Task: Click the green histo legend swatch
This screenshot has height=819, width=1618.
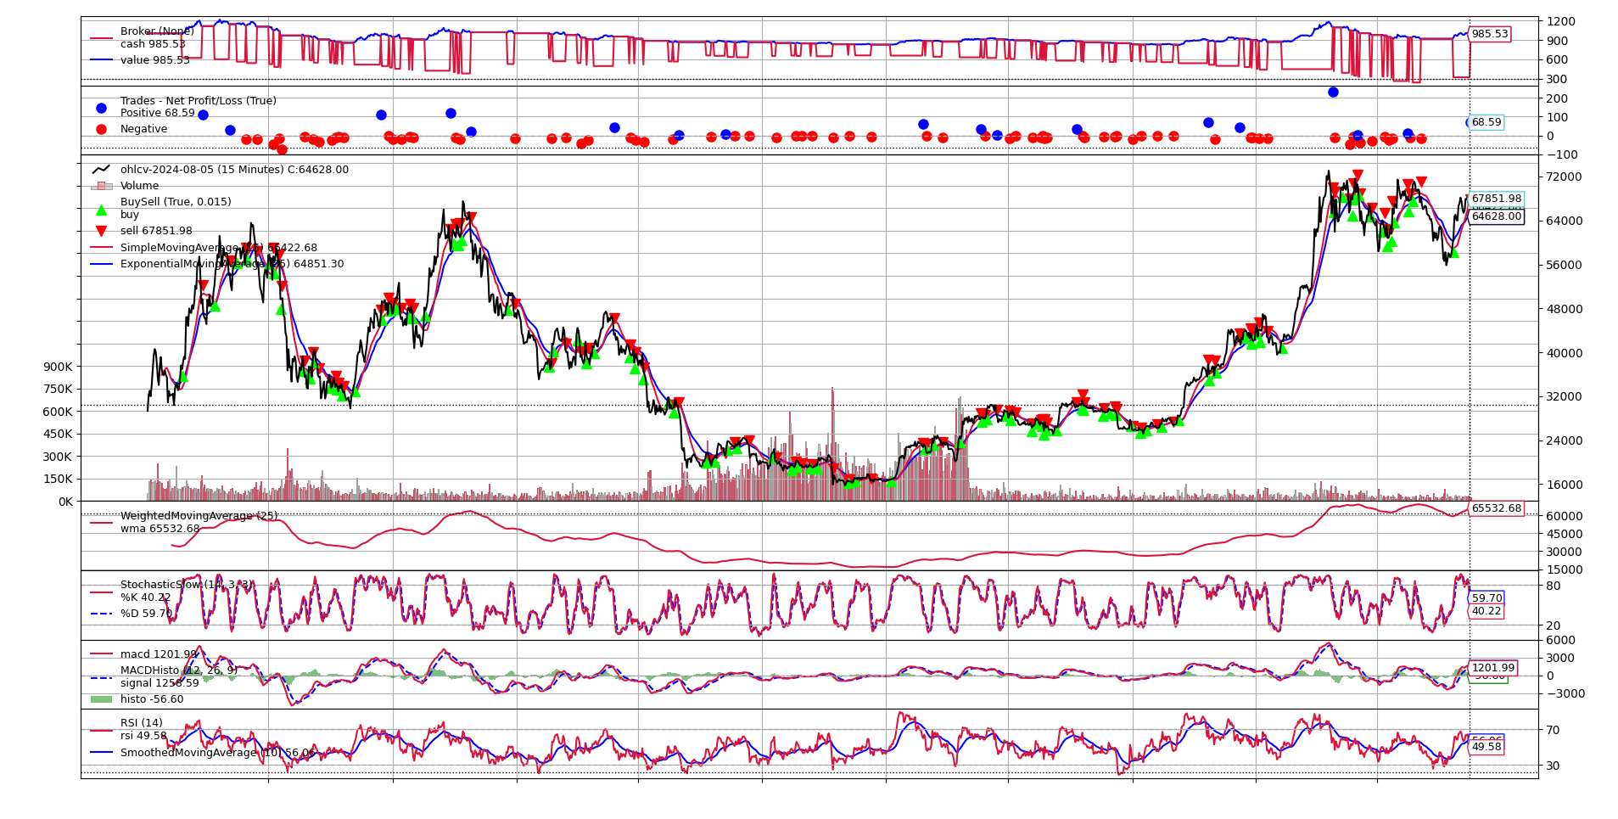Action: click(101, 699)
